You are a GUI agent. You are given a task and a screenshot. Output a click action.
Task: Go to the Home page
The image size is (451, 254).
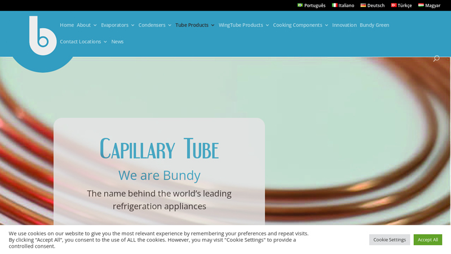point(67,25)
